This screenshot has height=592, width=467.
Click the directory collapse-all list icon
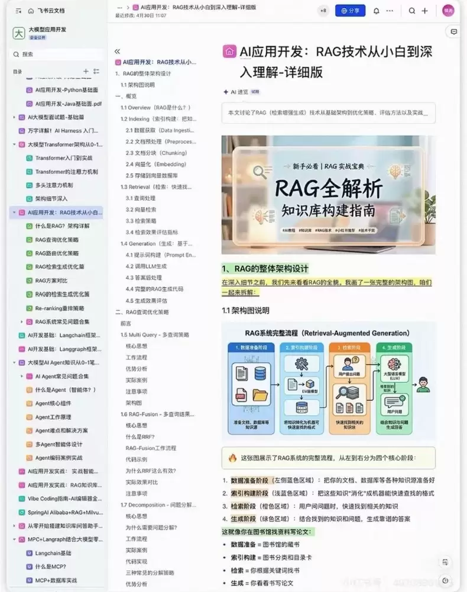point(96,71)
